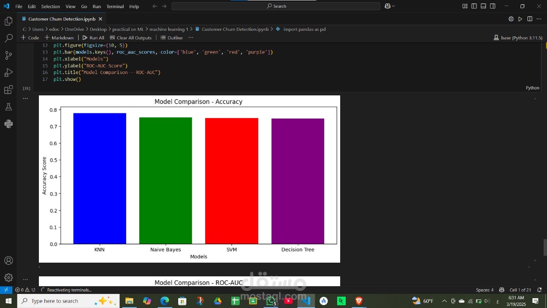Click Spaces: 4 indentation setting
The width and height of the screenshot is (547, 308).
(x=485, y=290)
